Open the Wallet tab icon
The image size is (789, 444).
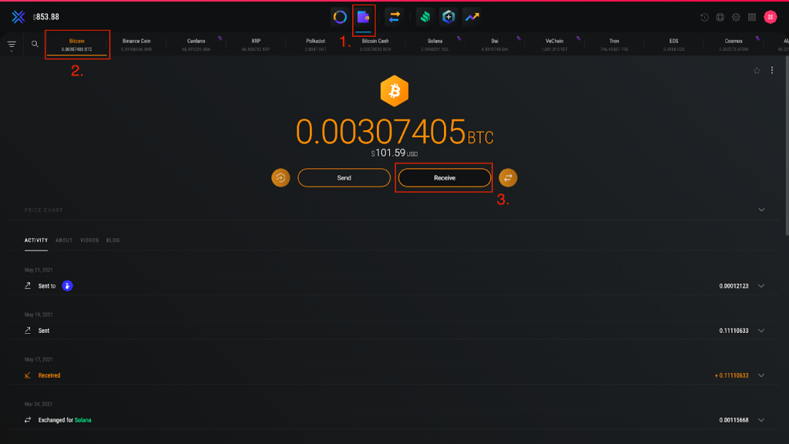pyautogui.click(x=364, y=17)
